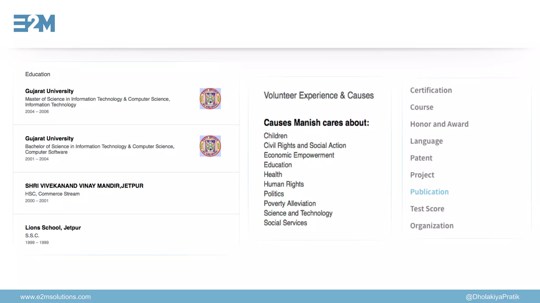Select the Science and Technology cause
Screen dimensions: 540x303
pyautogui.click(x=298, y=213)
